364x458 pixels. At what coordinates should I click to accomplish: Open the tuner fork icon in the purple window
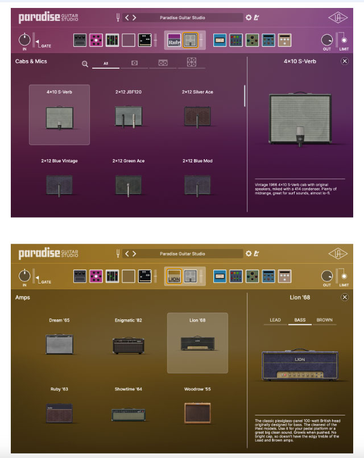(x=118, y=18)
